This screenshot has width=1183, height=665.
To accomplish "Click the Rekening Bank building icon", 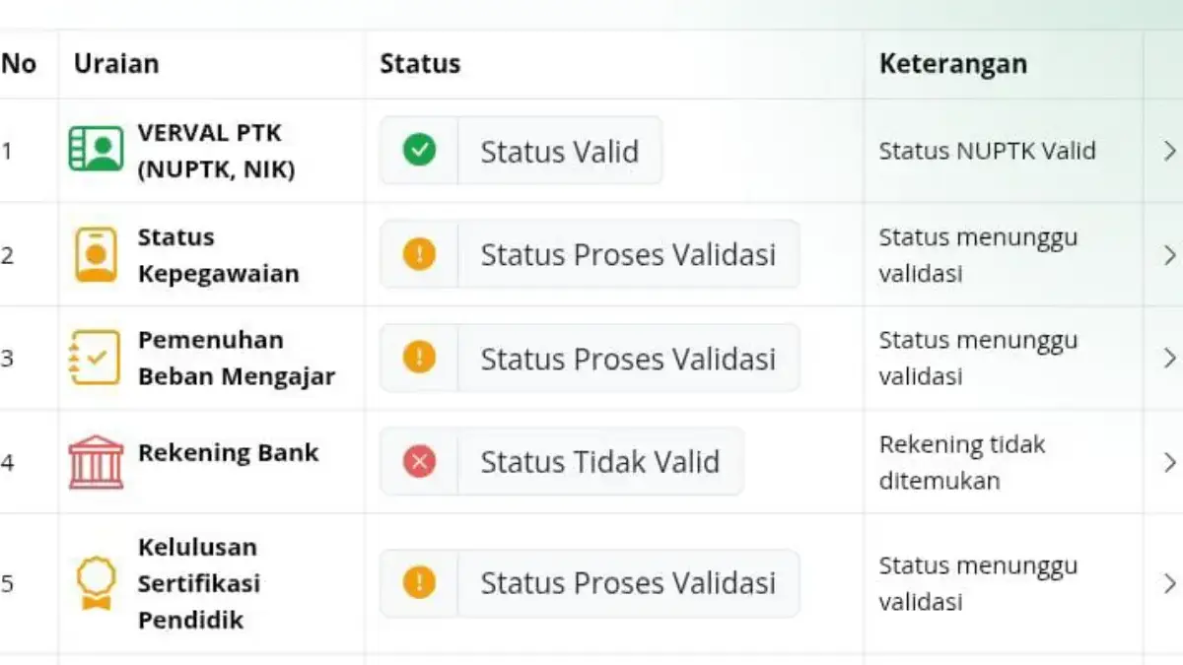I will (95, 460).
